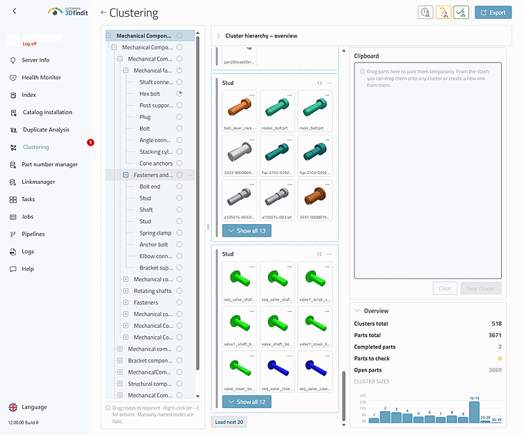Toggle the status circle for Hex bolt
522x435 pixels.
[x=180, y=93]
